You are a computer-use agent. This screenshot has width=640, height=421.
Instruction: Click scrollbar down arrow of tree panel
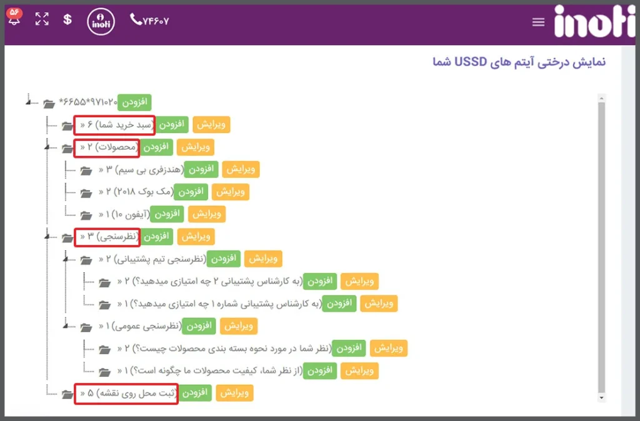(601, 398)
